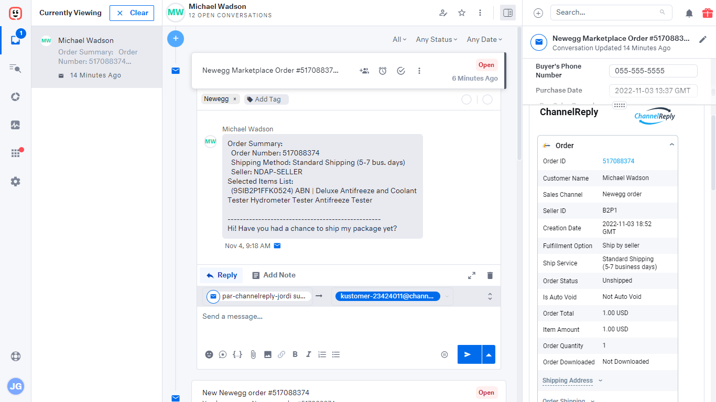
Task: Open order ID 517088374 link
Action: 619,161
